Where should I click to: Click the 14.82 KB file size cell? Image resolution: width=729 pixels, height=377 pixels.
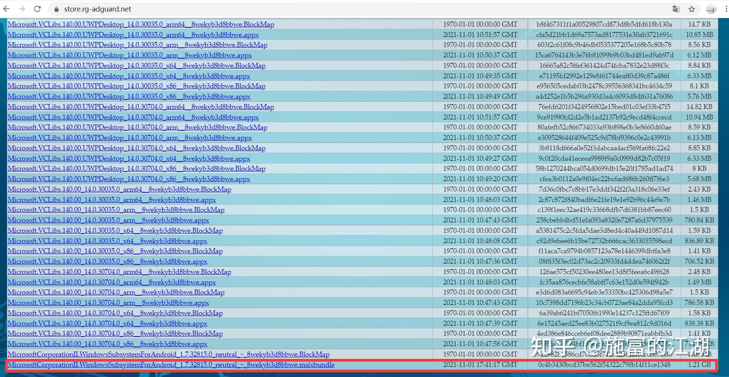699,107
